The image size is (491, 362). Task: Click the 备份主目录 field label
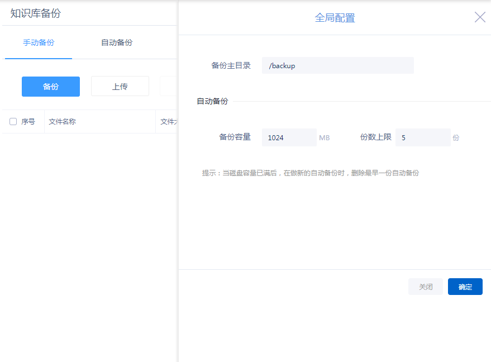pyautogui.click(x=231, y=65)
